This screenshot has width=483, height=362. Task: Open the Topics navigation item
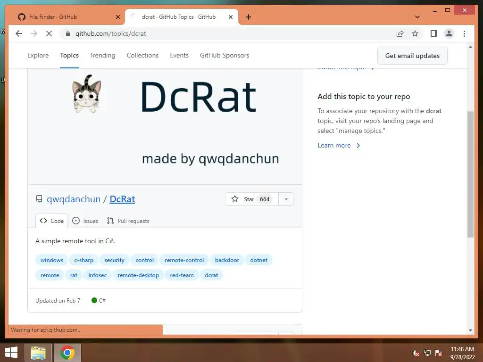click(x=69, y=56)
